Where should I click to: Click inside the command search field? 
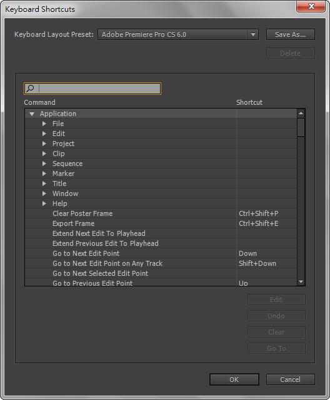(x=99, y=89)
